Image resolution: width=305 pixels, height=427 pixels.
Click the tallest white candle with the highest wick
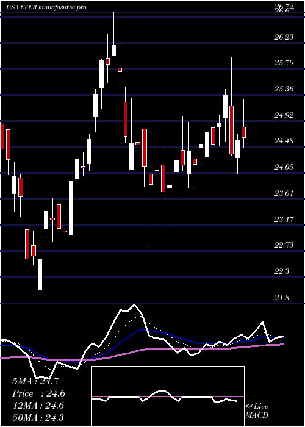pos(114,50)
